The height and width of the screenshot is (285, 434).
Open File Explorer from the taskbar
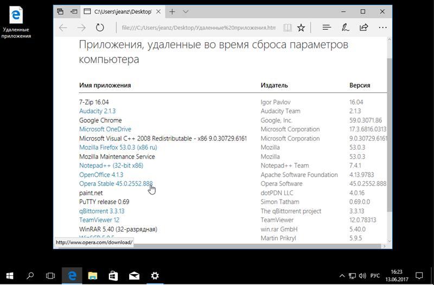coord(93,276)
